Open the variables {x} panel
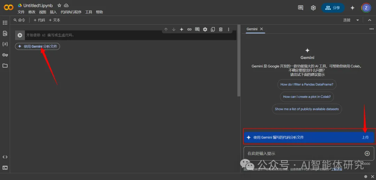Screen dimensions: 376x180 (x=5, y=44)
